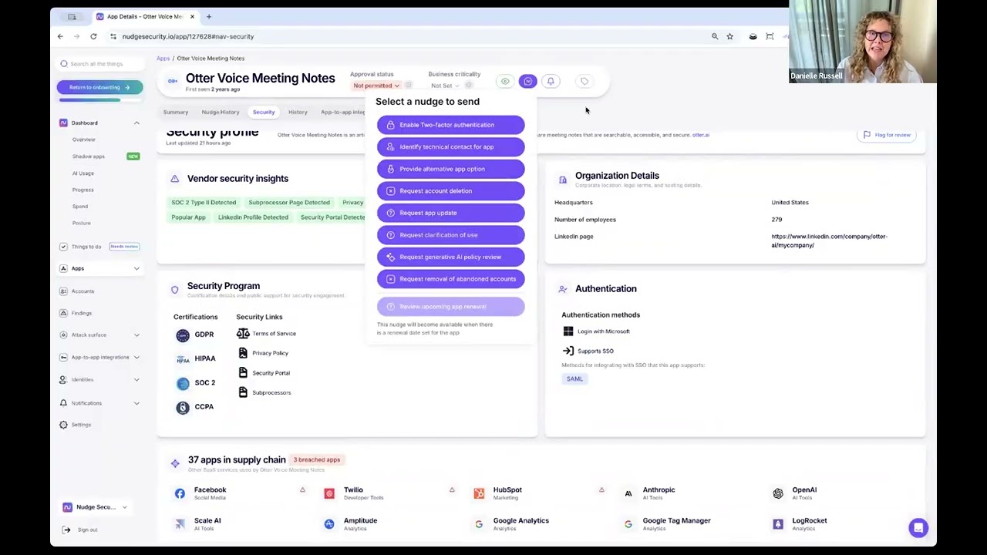Send Identify technical contact for app nudge
Image resolution: width=987 pixels, height=555 pixels.
coord(450,146)
